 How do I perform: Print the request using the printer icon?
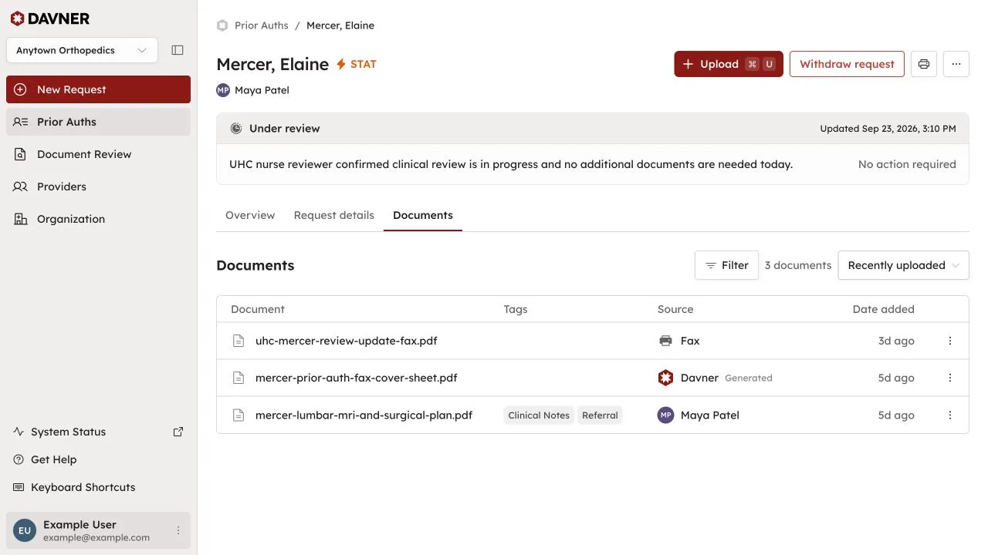[x=924, y=64]
